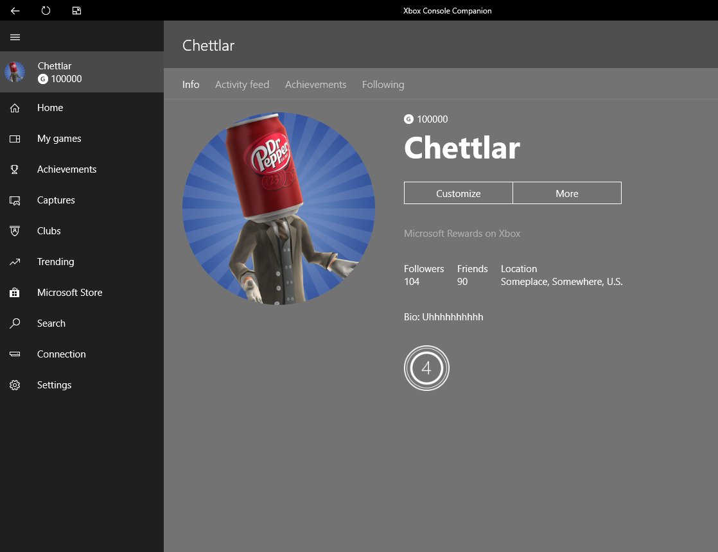Screen dimensions: 718x552
Task: Open the Achievements tab in profile
Action: pos(316,85)
